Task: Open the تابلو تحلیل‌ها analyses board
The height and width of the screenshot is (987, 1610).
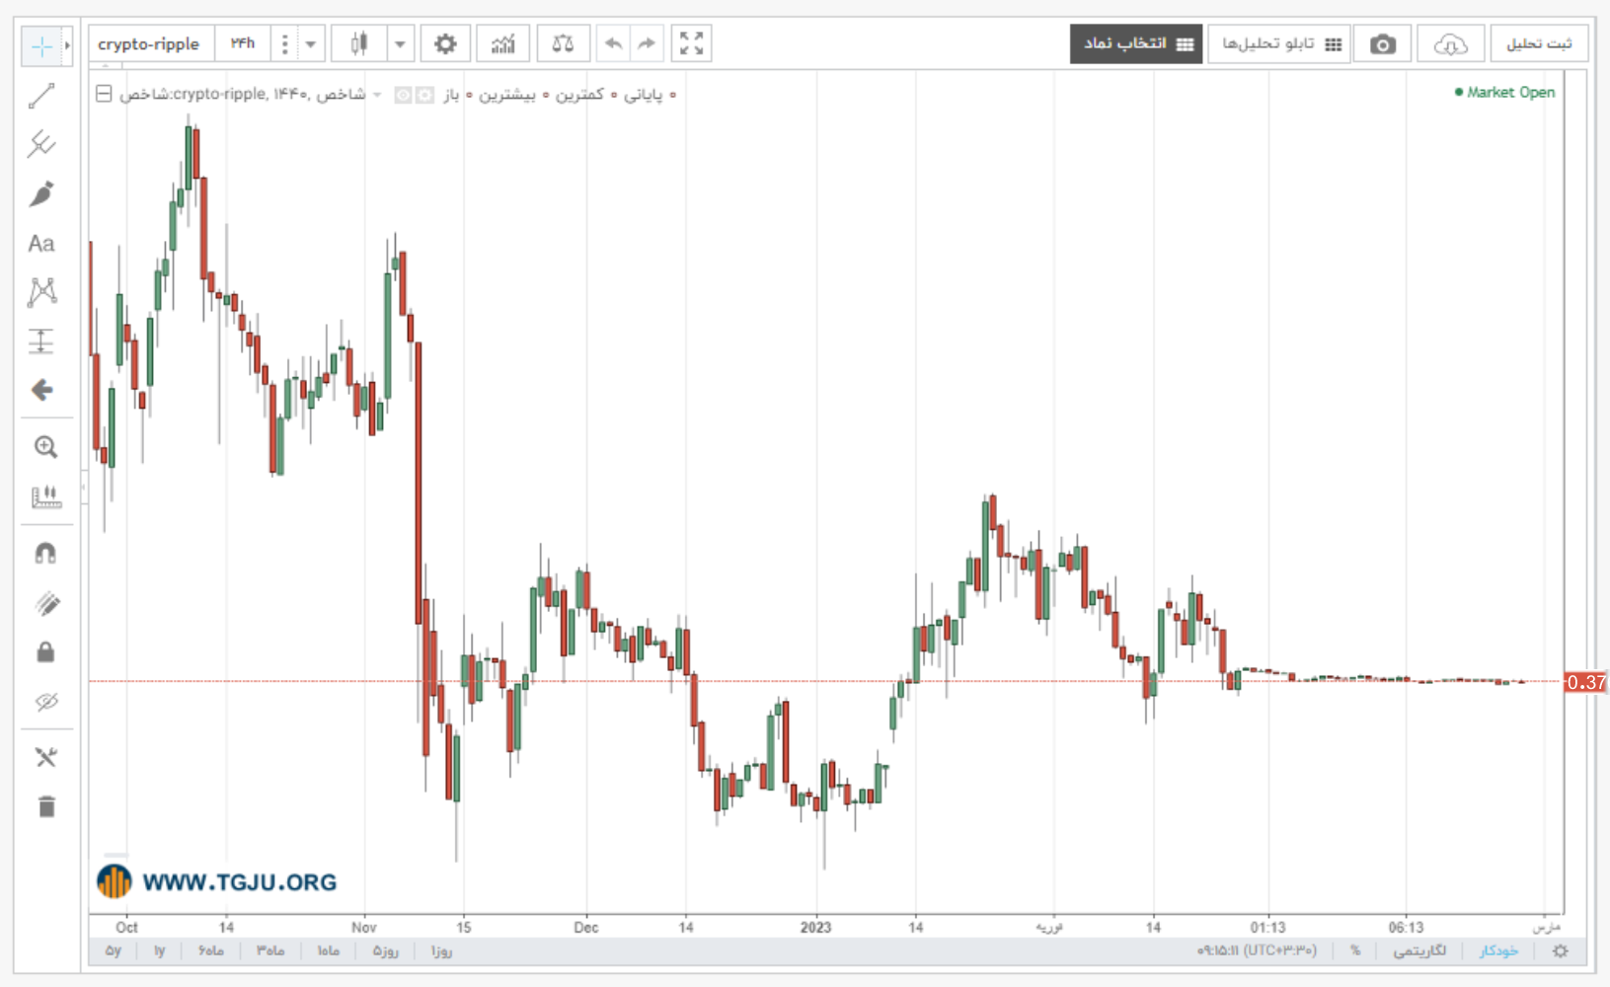Action: [x=1279, y=44]
